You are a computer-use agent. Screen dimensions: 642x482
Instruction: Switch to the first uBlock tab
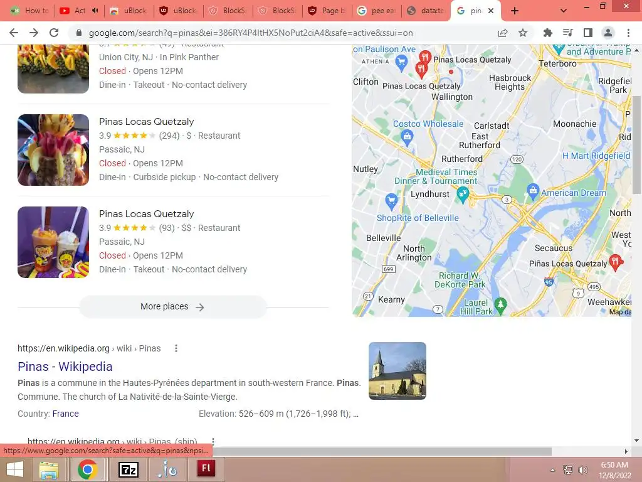(129, 11)
